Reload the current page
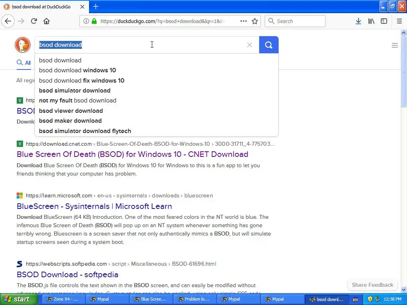 tap(34, 21)
